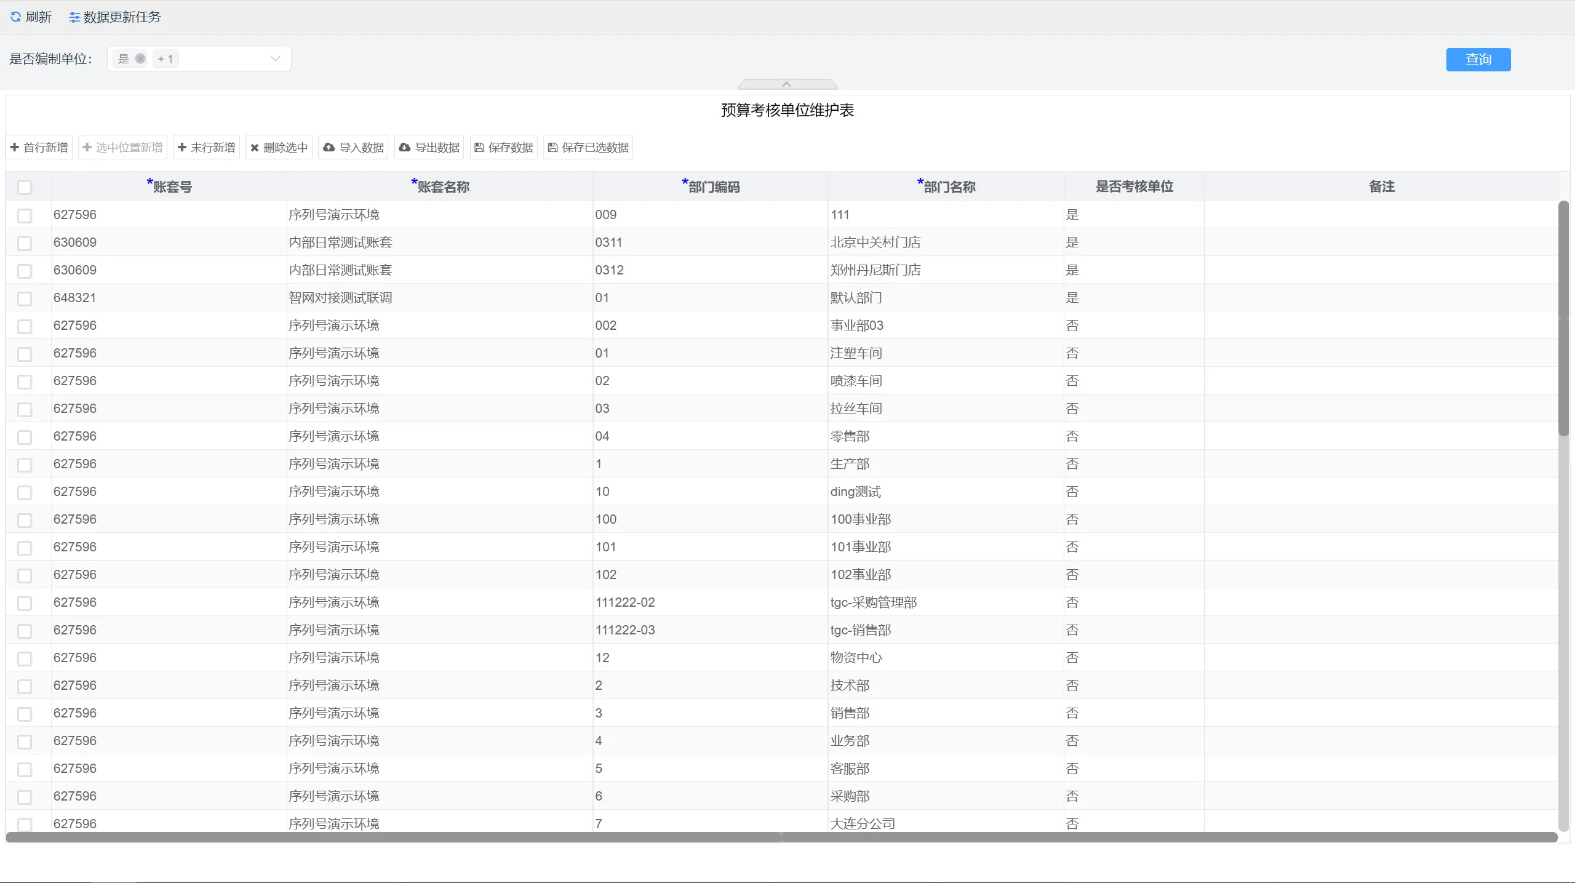Screen dimensions: 1575x883
Task: Click the +1 tag in the filter
Action: (165, 59)
